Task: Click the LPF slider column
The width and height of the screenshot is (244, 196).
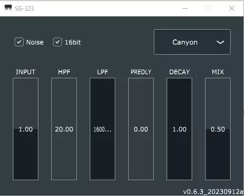Action: coord(103,129)
